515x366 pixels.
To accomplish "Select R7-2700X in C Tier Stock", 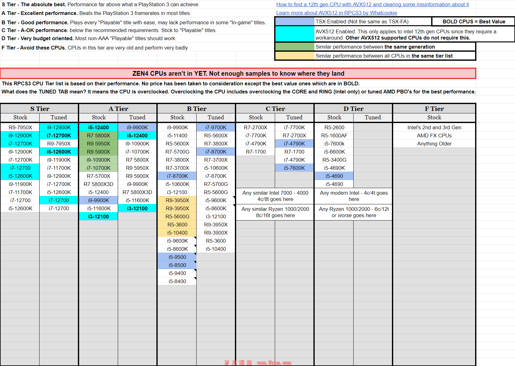I will tap(256, 127).
